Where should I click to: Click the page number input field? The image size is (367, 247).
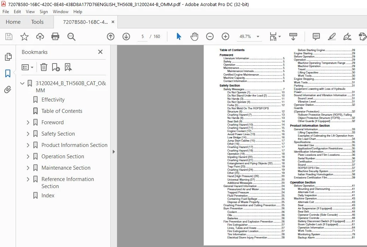[x=143, y=37]
